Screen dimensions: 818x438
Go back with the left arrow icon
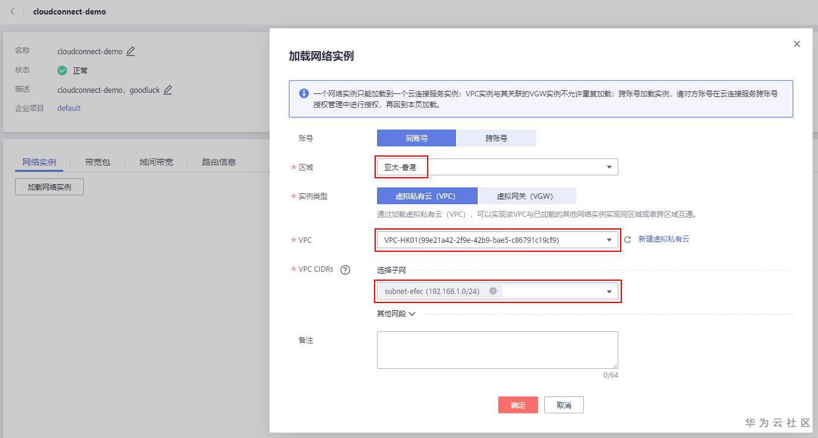(13, 11)
